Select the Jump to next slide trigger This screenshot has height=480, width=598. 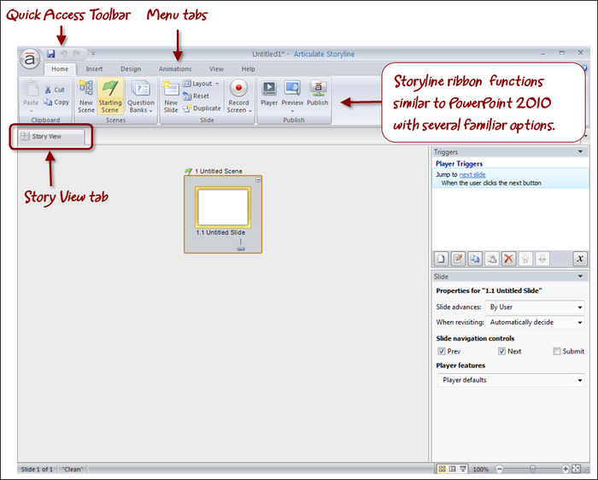tap(510, 179)
